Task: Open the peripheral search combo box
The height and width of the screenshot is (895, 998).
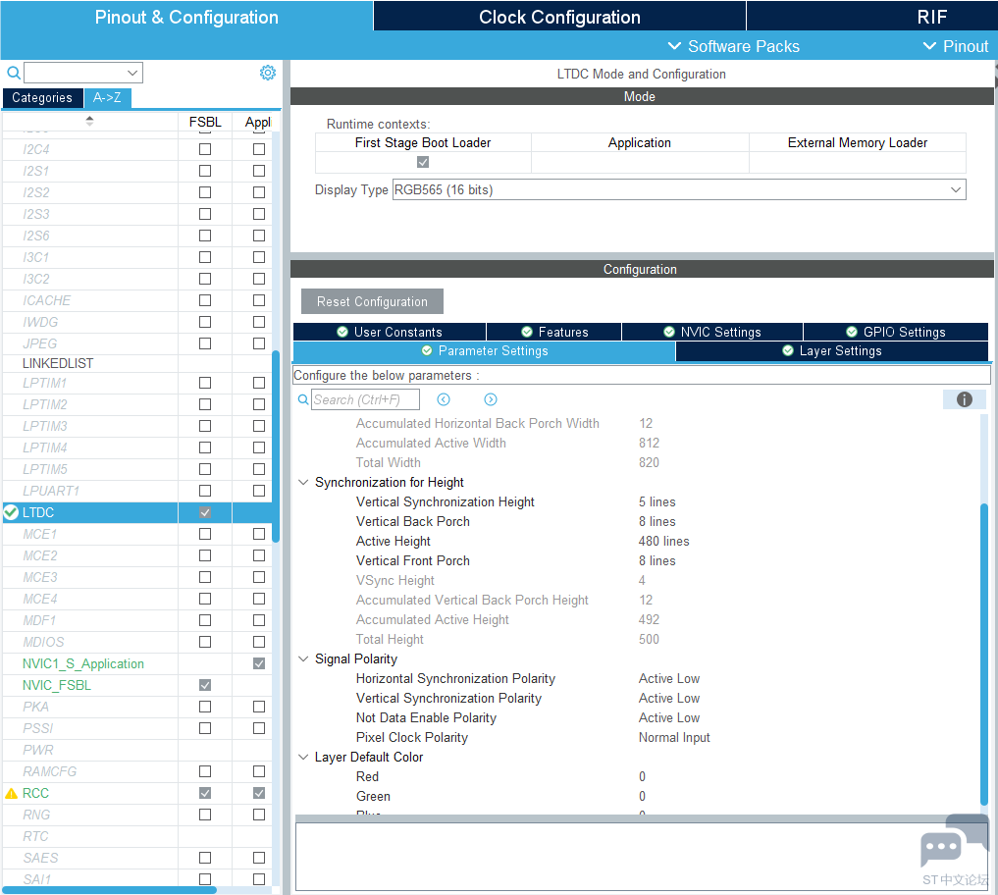Action: point(83,73)
